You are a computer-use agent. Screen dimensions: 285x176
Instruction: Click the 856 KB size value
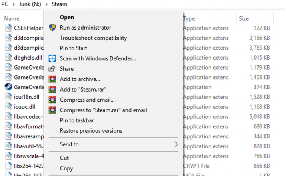pyautogui.click(x=262, y=166)
